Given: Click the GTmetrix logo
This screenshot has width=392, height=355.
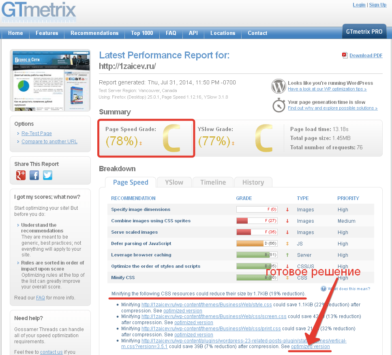Looking at the screenshot, I should [x=39, y=11].
